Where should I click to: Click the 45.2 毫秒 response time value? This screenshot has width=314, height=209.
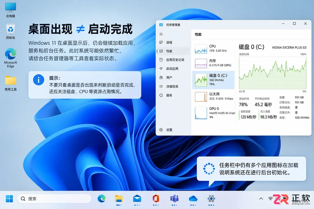click(x=263, y=104)
